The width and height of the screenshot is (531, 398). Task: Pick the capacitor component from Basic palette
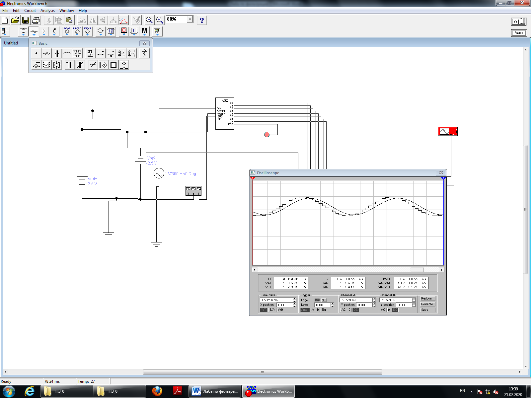point(57,53)
